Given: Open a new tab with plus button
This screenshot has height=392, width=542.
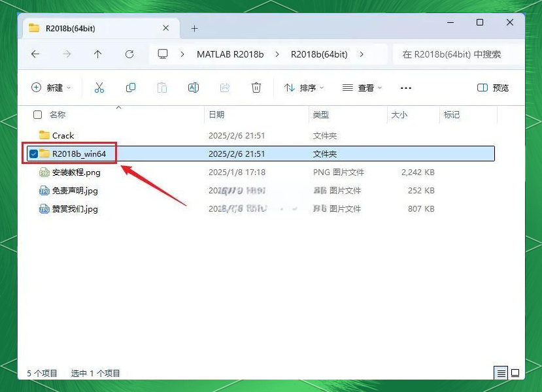Looking at the screenshot, I should click(195, 28).
